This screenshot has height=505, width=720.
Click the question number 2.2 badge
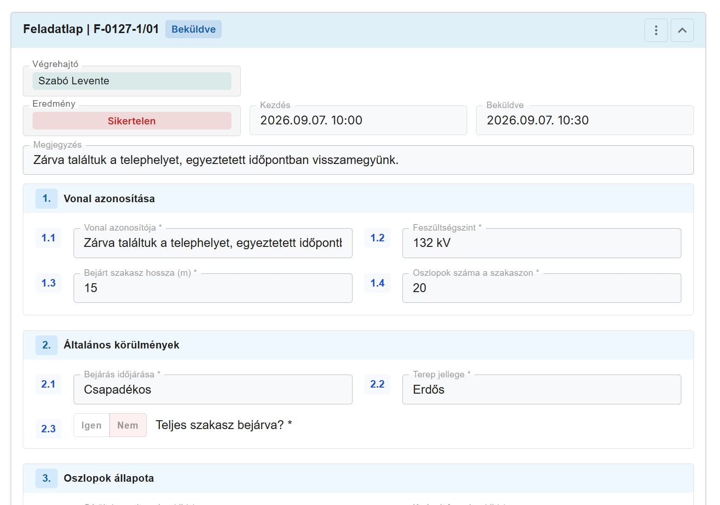[378, 384]
